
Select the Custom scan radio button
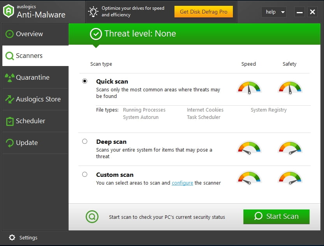pyautogui.click(x=85, y=174)
